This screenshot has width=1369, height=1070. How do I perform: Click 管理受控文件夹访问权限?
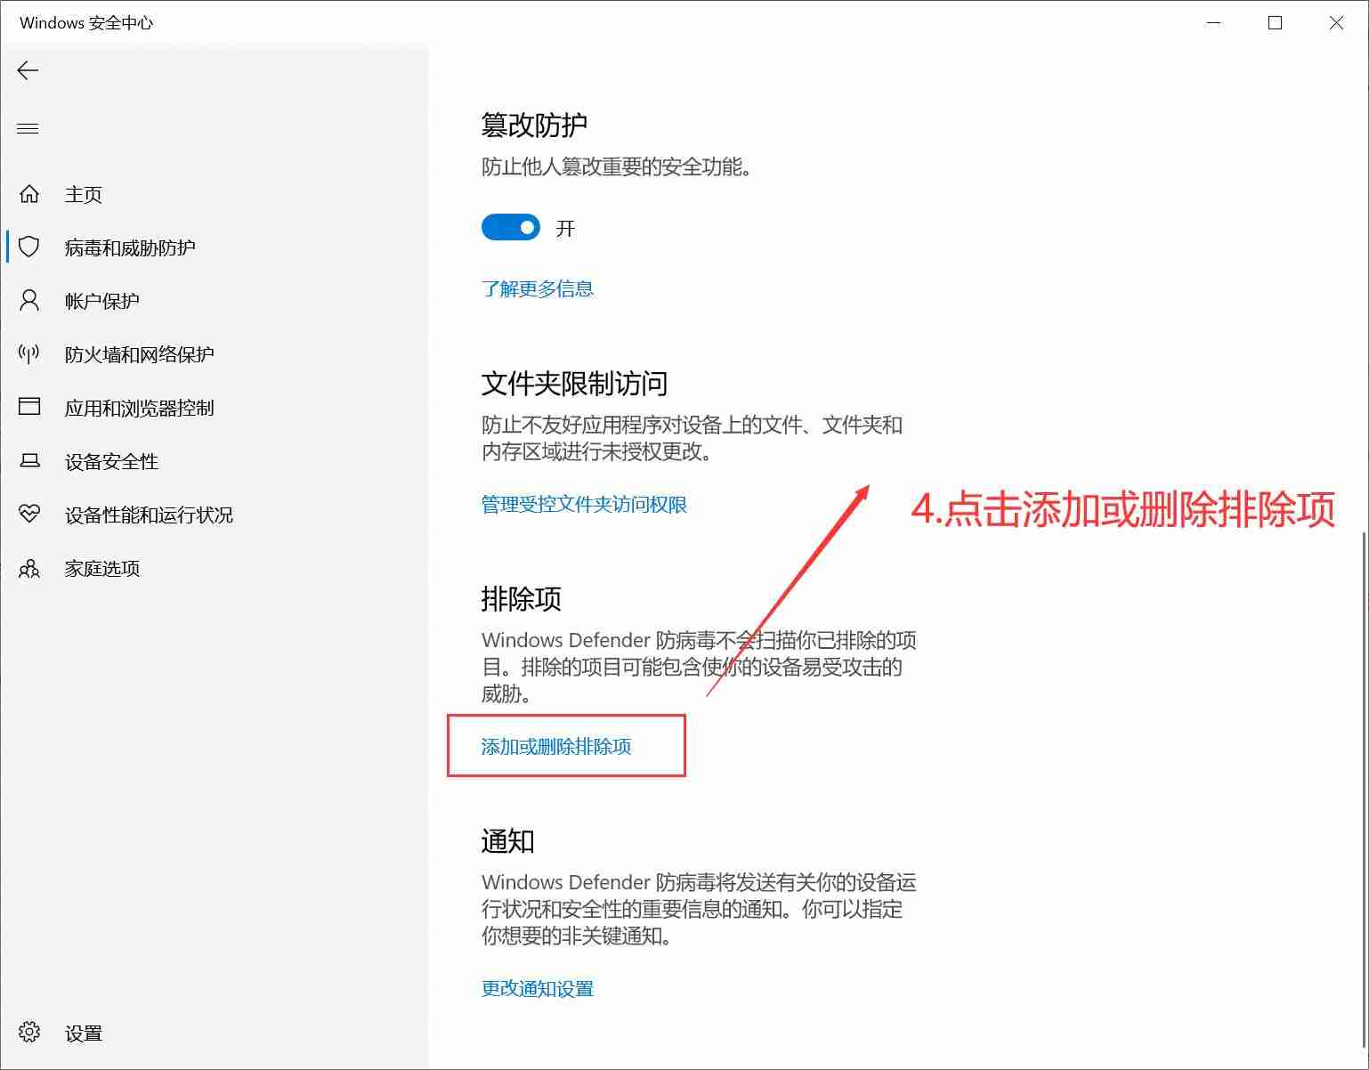(583, 504)
